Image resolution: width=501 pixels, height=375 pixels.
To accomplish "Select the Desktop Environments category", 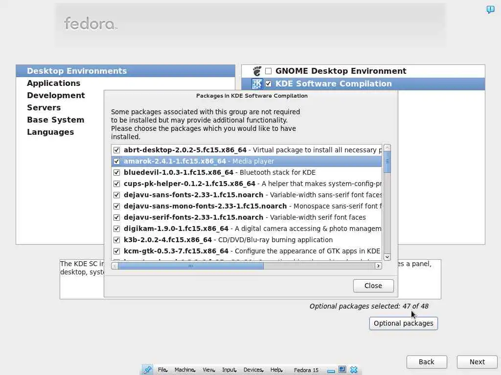I will pyautogui.click(x=126, y=71).
